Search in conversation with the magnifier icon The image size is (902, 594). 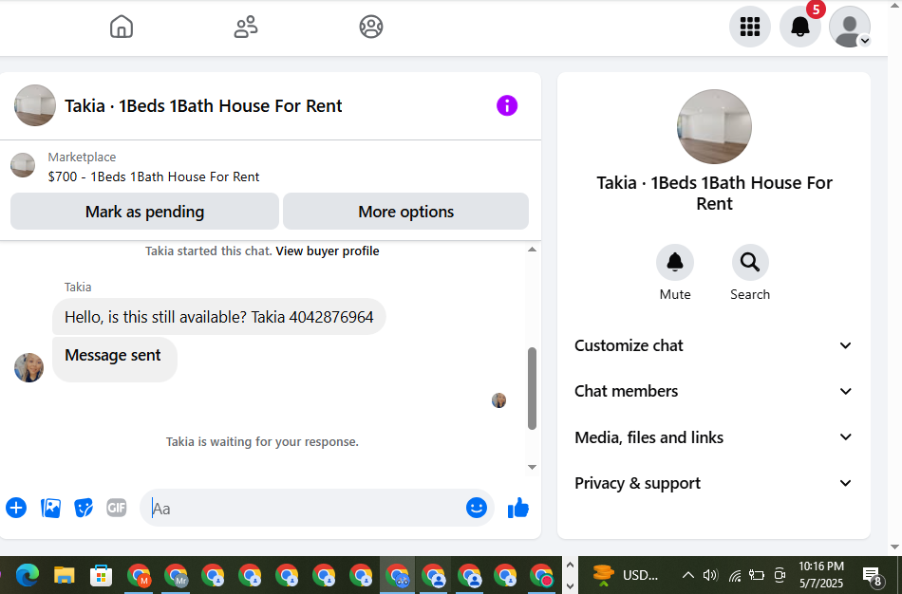click(x=750, y=263)
